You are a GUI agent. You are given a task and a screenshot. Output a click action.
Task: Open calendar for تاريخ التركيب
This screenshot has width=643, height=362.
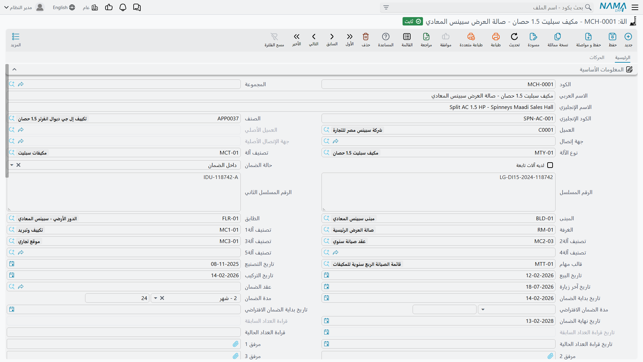click(x=12, y=275)
